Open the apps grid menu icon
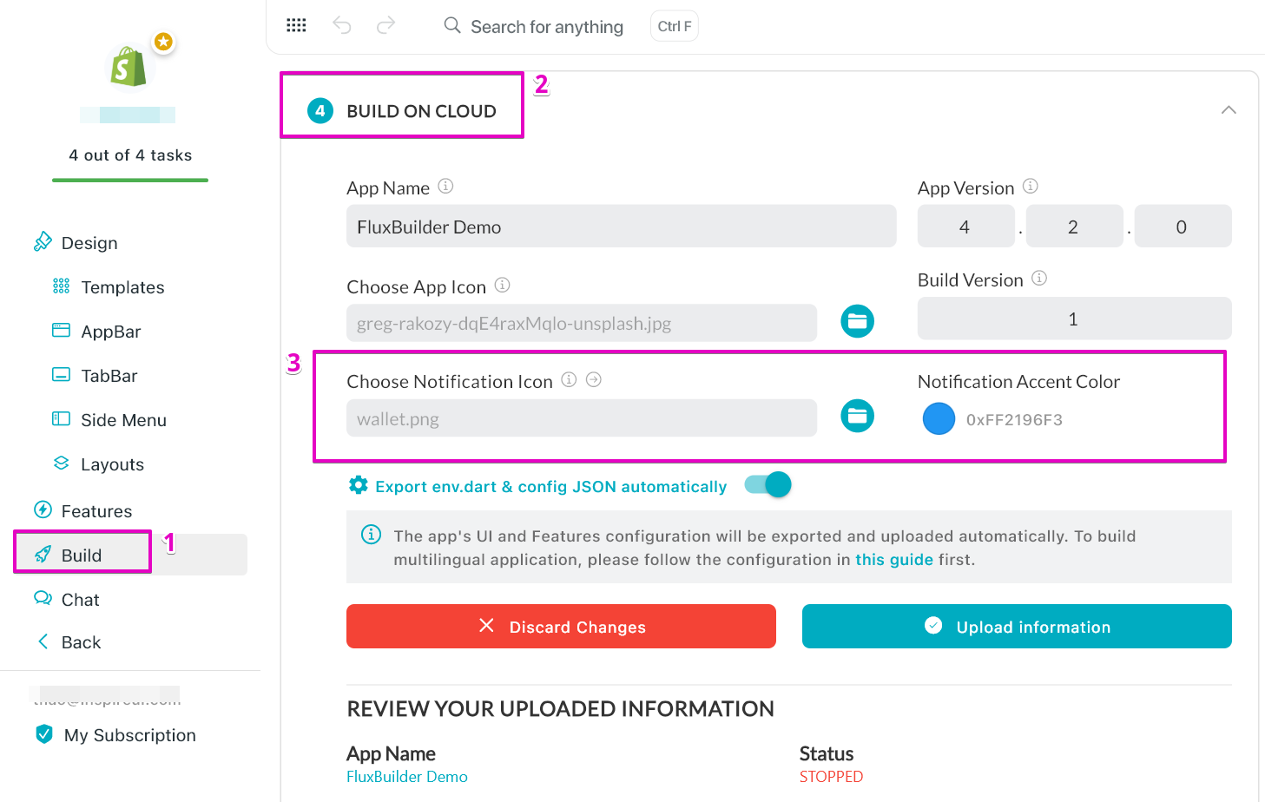Viewport: 1265px width, 802px height. [296, 26]
